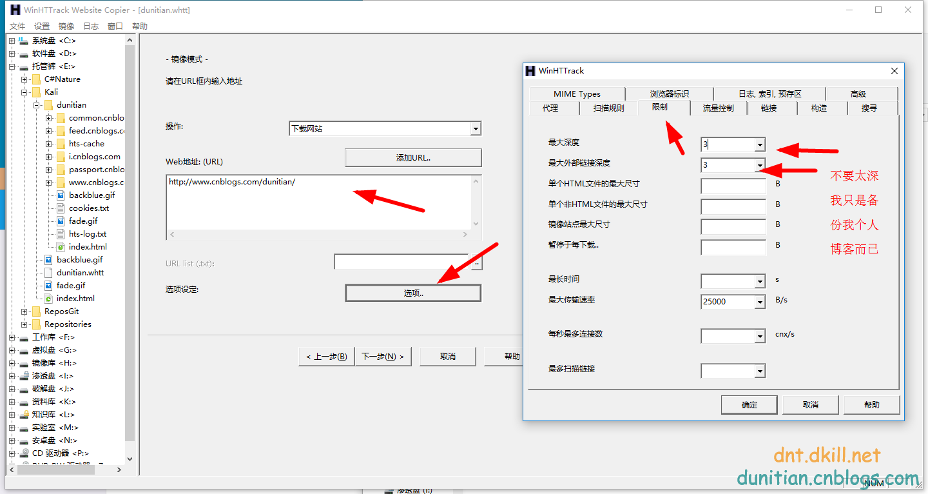Image resolution: width=928 pixels, height=494 pixels.
Task: Expand the 工作库 F: drive node
Action: click(12, 337)
